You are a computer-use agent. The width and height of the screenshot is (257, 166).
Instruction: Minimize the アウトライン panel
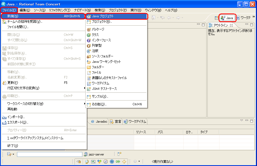click(247, 24)
